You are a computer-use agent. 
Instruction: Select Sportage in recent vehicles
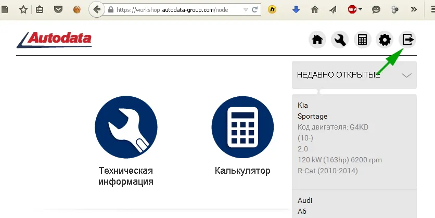pyautogui.click(x=312, y=116)
